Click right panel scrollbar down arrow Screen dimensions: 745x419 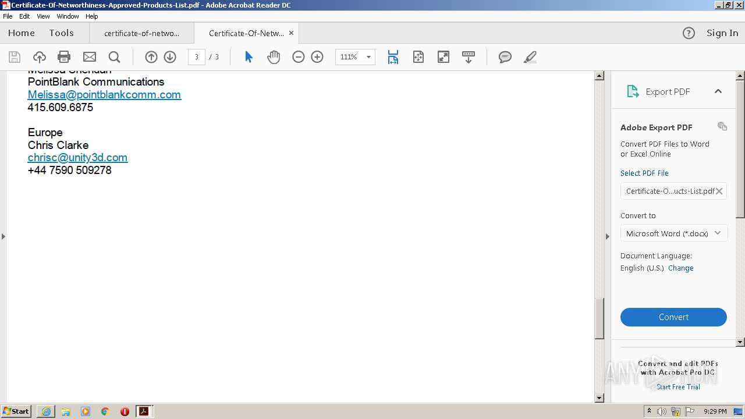(x=740, y=342)
